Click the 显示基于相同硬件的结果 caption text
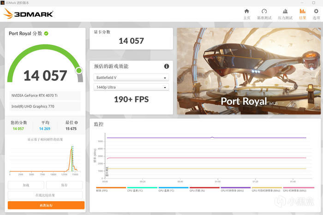323x215 pixels. [x=45, y=139]
